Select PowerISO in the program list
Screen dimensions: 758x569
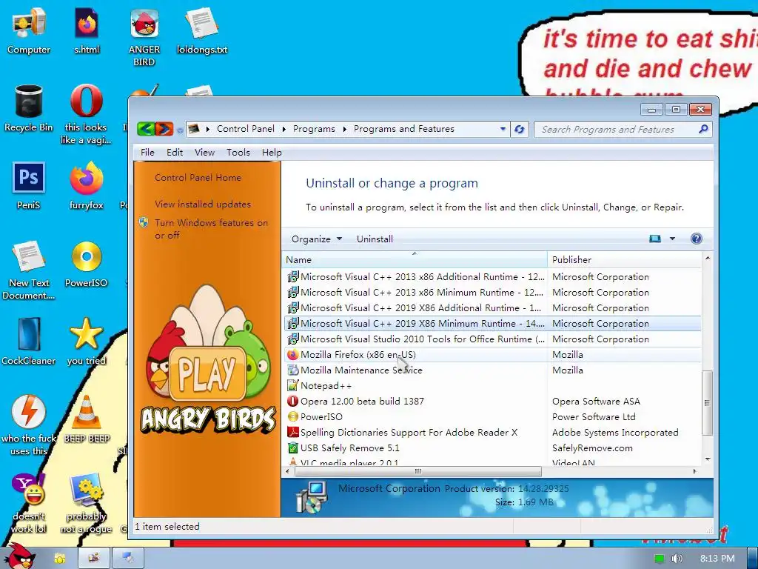(492, 416)
